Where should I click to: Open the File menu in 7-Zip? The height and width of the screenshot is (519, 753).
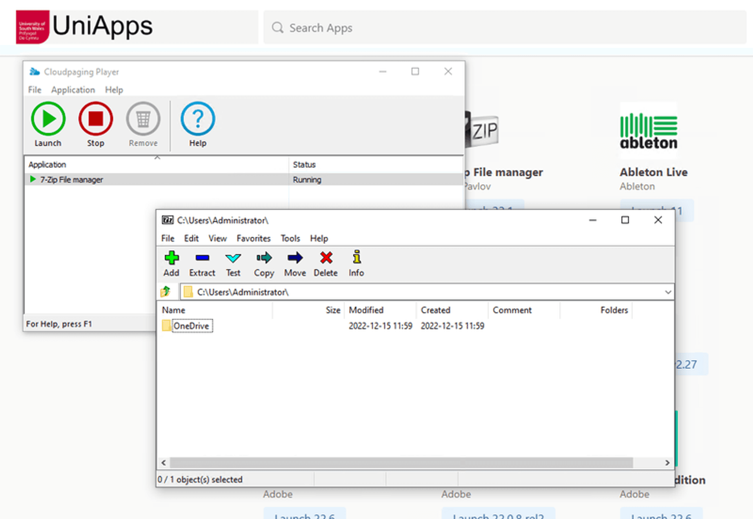coord(167,238)
